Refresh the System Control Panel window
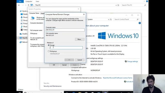Image resolution: width=165 pixels, height=93 pixels. 111,20
